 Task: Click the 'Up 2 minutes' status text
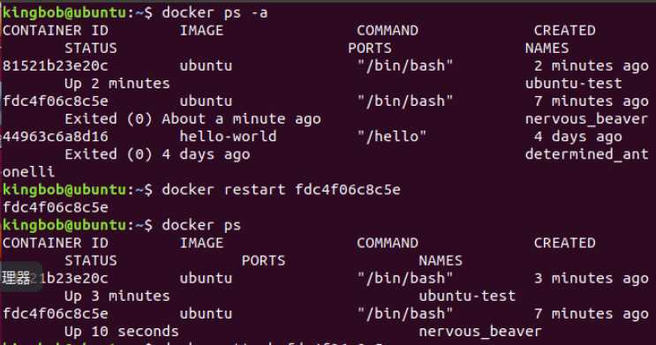[117, 84]
